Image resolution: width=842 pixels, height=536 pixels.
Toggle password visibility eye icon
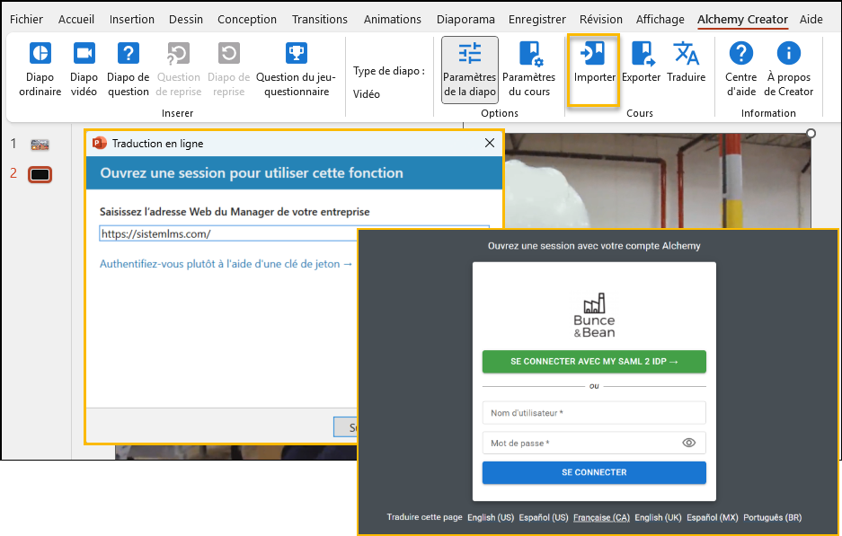click(x=689, y=443)
